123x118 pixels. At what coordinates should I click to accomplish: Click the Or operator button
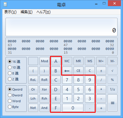33,89
